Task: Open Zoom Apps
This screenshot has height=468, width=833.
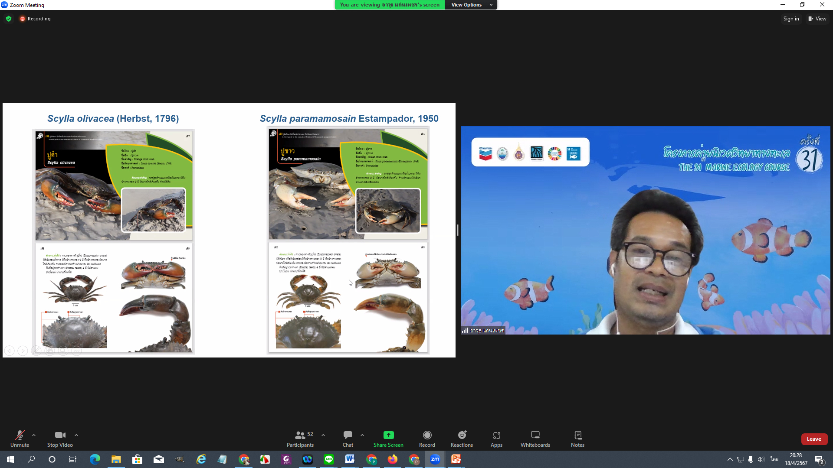Action: tap(496, 439)
